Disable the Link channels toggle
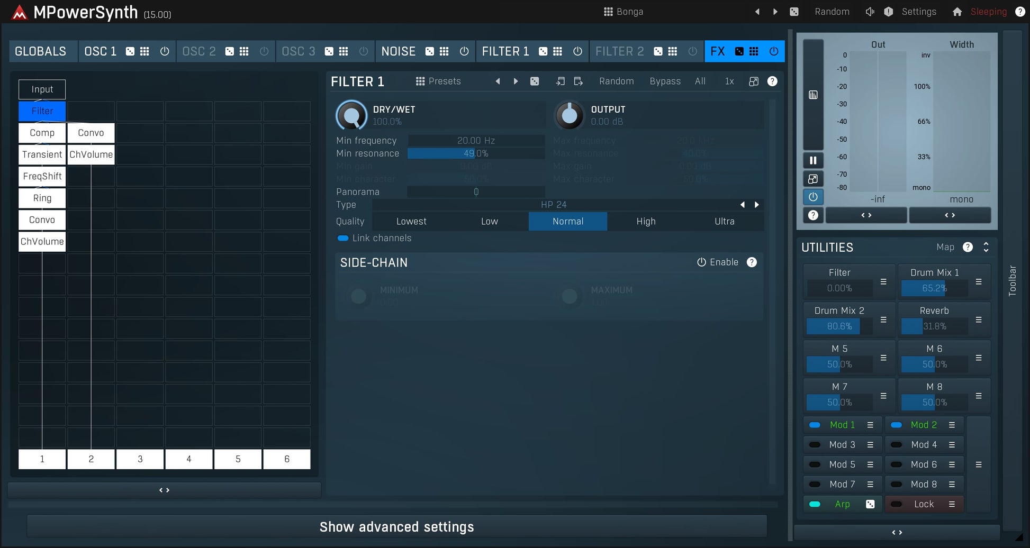 click(342, 238)
